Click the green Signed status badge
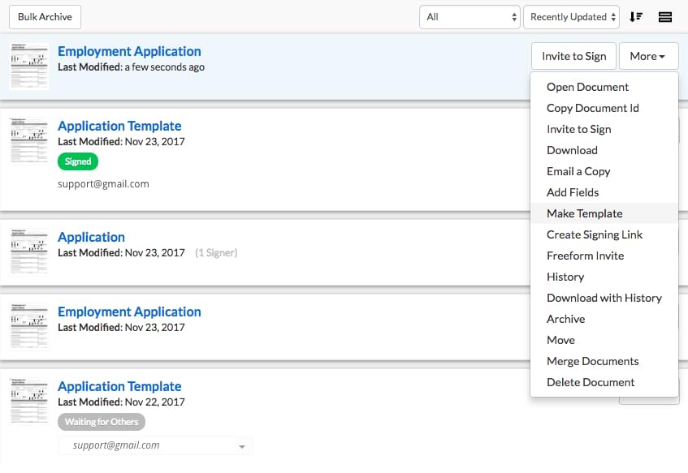 pyautogui.click(x=78, y=161)
